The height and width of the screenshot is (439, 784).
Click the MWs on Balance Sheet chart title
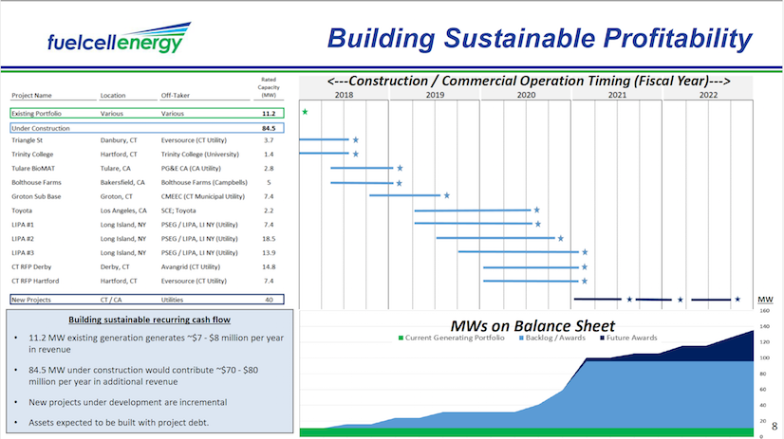coord(532,325)
